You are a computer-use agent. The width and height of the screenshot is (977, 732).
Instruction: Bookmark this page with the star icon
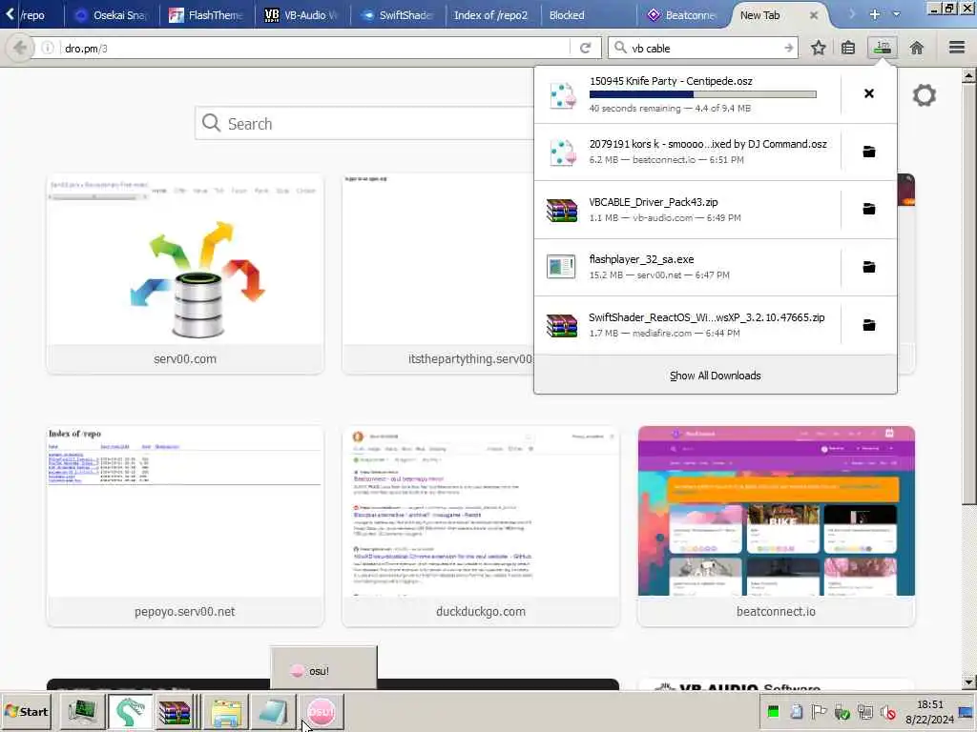[818, 48]
